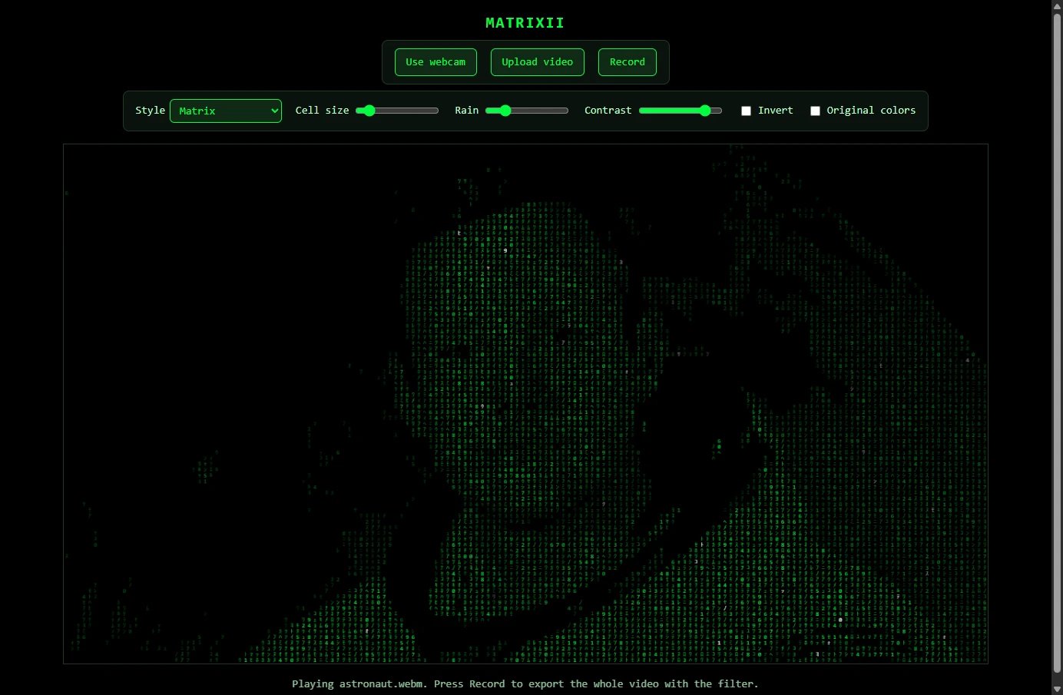The height and width of the screenshot is (695, 1063).
Task: Set the Rain slider
Action: coord(527,111)
